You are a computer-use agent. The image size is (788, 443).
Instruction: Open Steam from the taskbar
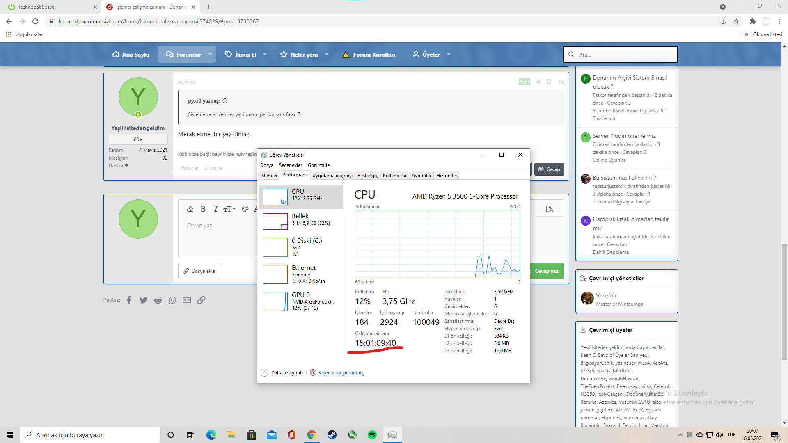[x=332, y=435]
